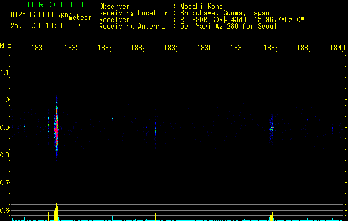Select the file name UT2508311830.pn
The width and height of the screenshot is (348, 221).
point(40,14)
